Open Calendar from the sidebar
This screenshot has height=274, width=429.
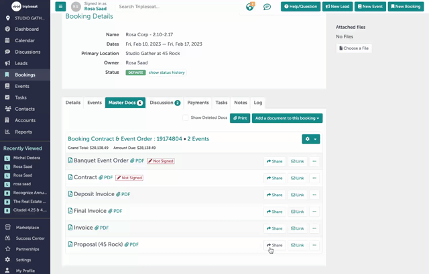pos(25,41)
